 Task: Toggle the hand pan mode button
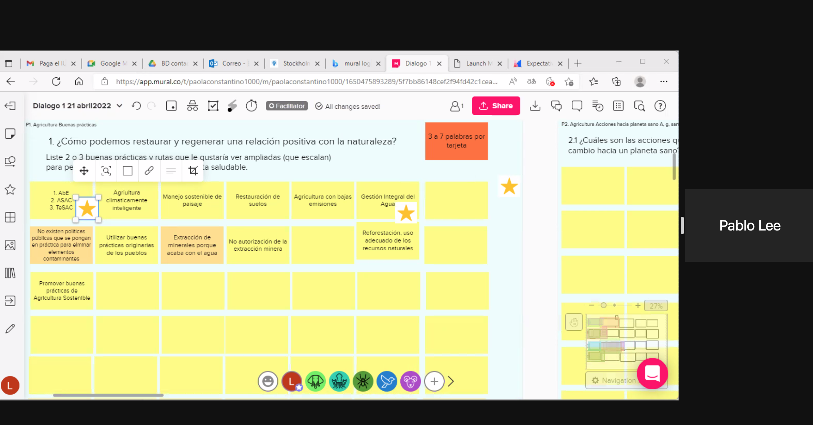coord(574,322)
